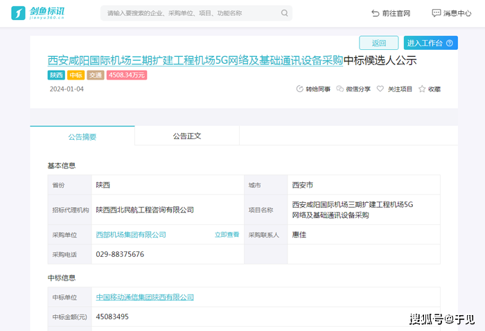The width and height of the screenshot is (485, 331).
Task: Click the 交通 tag
Action: pos(96,75)
